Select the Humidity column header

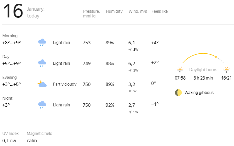click(114, 11)
